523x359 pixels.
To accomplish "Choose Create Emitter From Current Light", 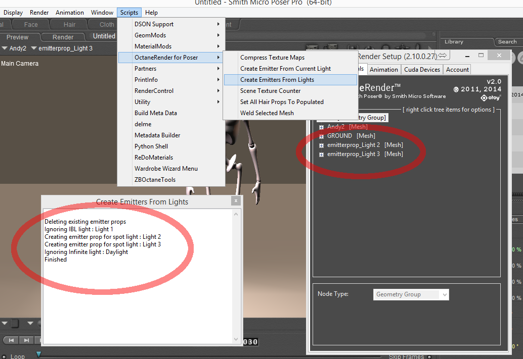I will coord(290,69).
